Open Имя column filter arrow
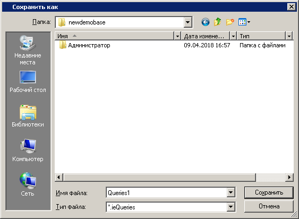This screenshot has height=219, width=299. (x=177, y=36)
